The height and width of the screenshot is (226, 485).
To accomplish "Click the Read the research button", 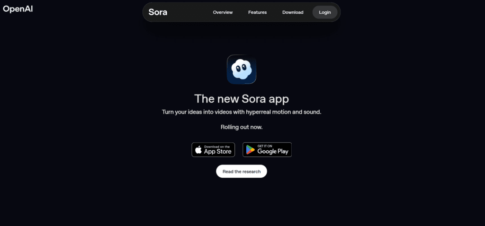I will (242, 171).
